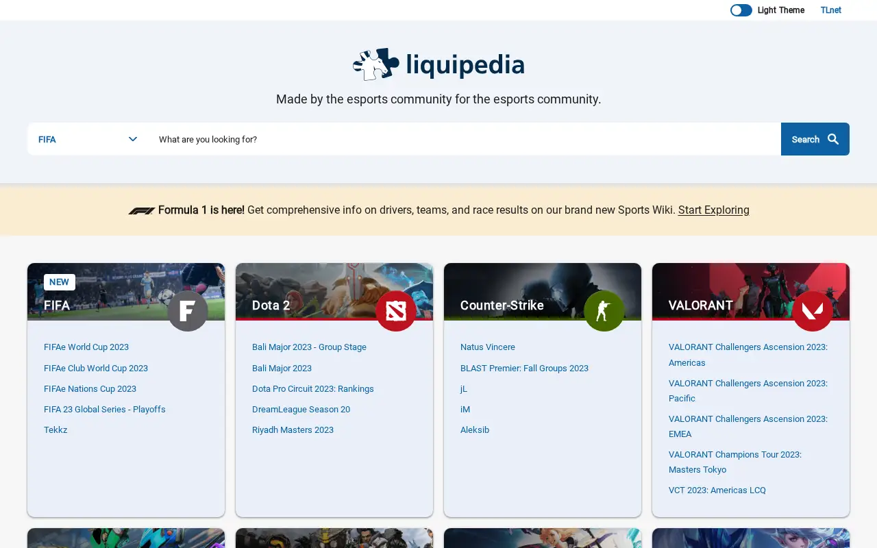Image resolution: width=877 pixels, height=548 pixels.
Task: Open Riyadh Masters 2023
Action: pos(293,429)
